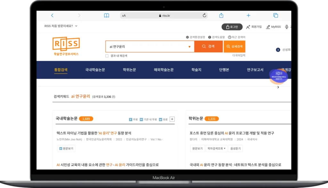Image resolution: width=328 pixels, height=188 pixels.
Task: Switch to 국내학술논문 tab
Action: [x=95, y=70]
